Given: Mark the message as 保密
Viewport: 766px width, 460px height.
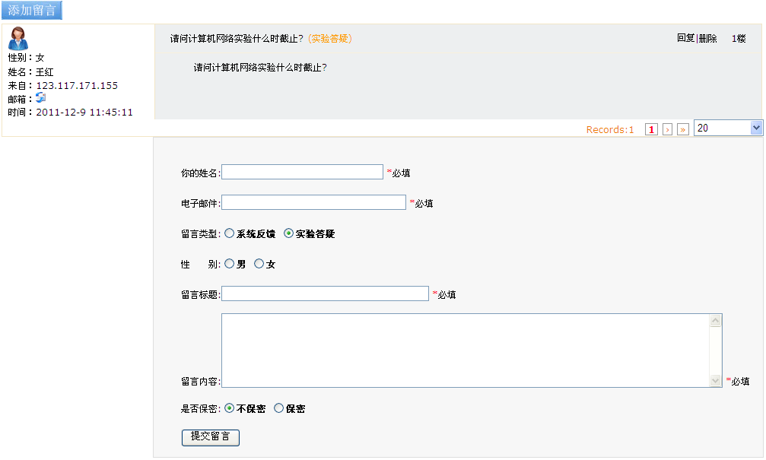Looking at the screenshot, I should coord(278,408).
